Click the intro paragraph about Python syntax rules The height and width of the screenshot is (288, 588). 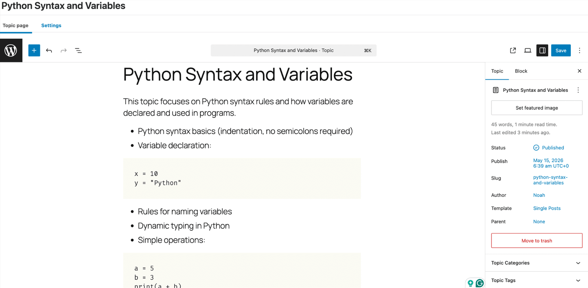[x=238, y=107]
